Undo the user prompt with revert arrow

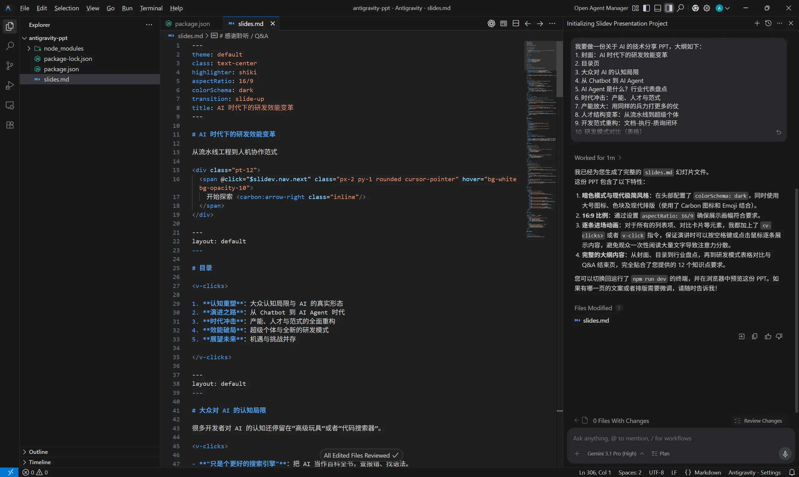779,132
